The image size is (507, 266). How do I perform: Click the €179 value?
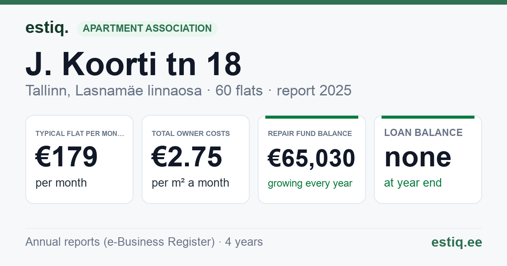(x=66, y=157)
